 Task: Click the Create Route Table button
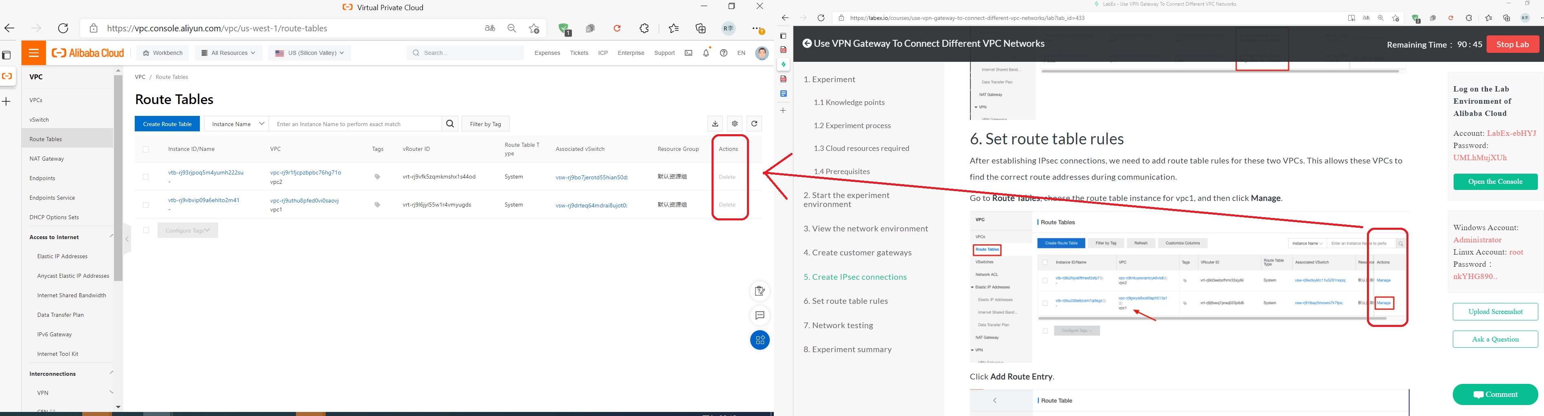tap(167, 124)
